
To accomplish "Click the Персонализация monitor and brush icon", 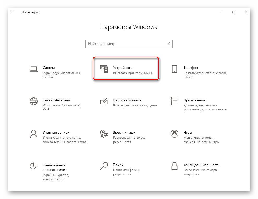I will click(x=104, y=101).
